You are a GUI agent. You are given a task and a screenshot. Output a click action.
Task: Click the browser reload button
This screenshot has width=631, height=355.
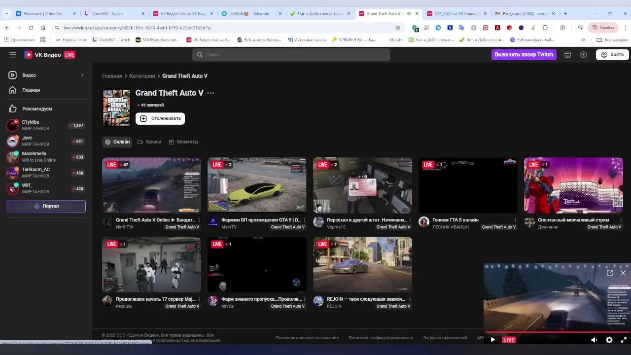pos(31,28)
